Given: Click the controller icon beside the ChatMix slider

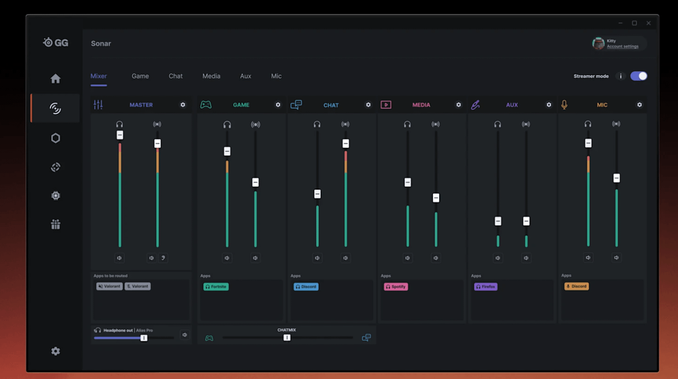Looking at the screenshot, I should (x=209, y=337).
